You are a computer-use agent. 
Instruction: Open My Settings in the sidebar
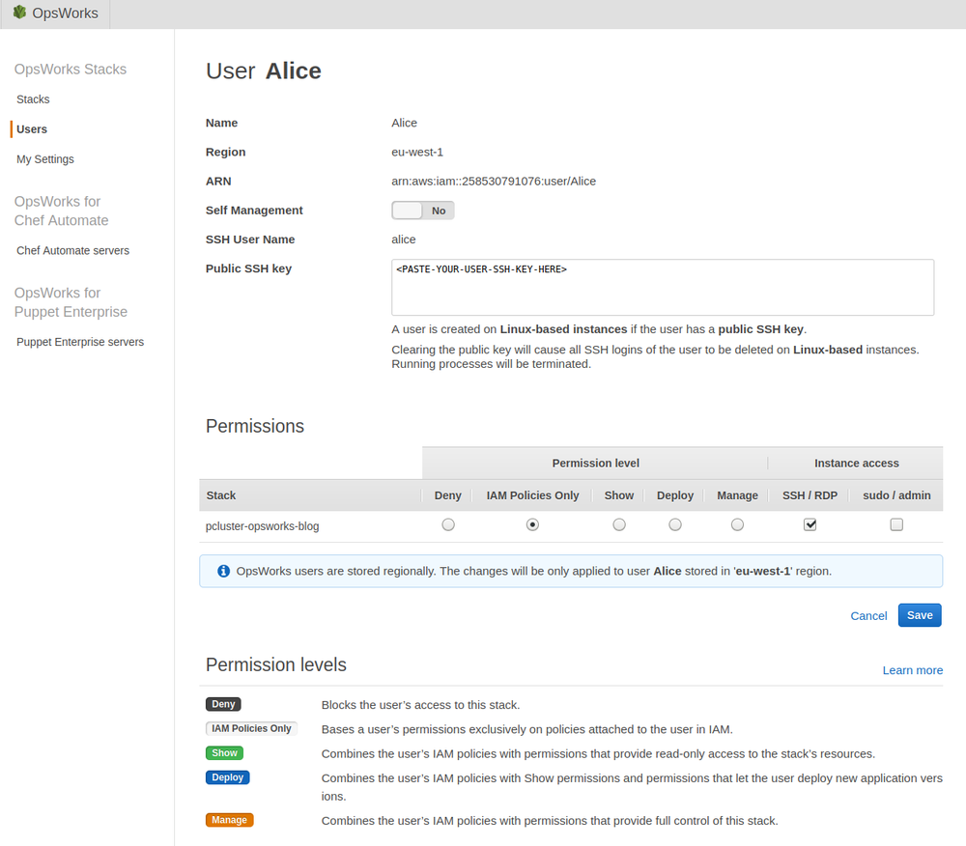pyautogui.click(x=43, y=158)
